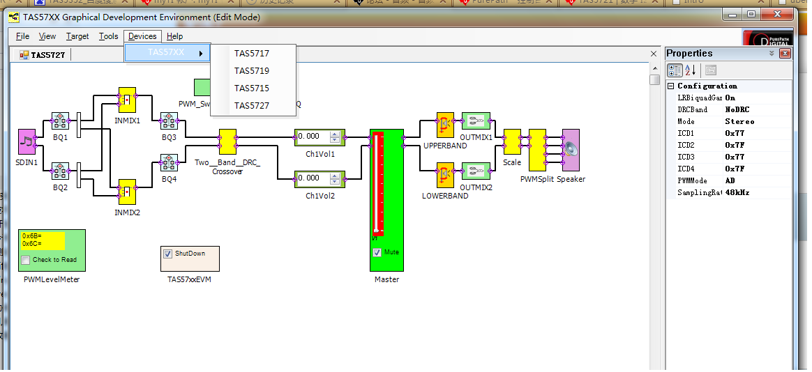Select the PWMMode AD property row

(x=729, y=181)
